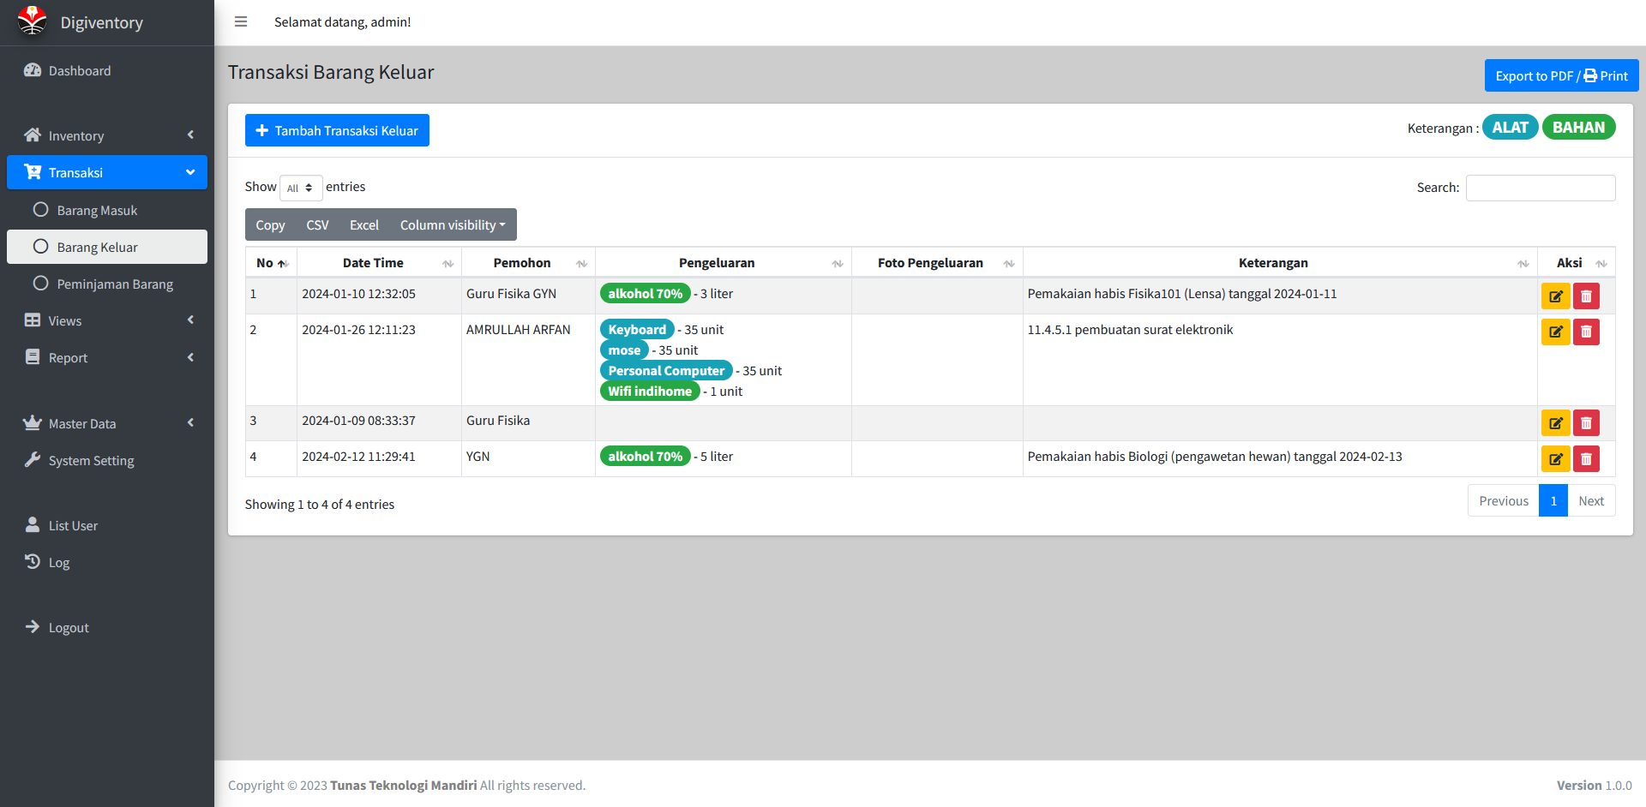This screenshot has width=1646, height=807.
Task: Click Export to PDF / Print button
Action: (x=1560, y=76)
